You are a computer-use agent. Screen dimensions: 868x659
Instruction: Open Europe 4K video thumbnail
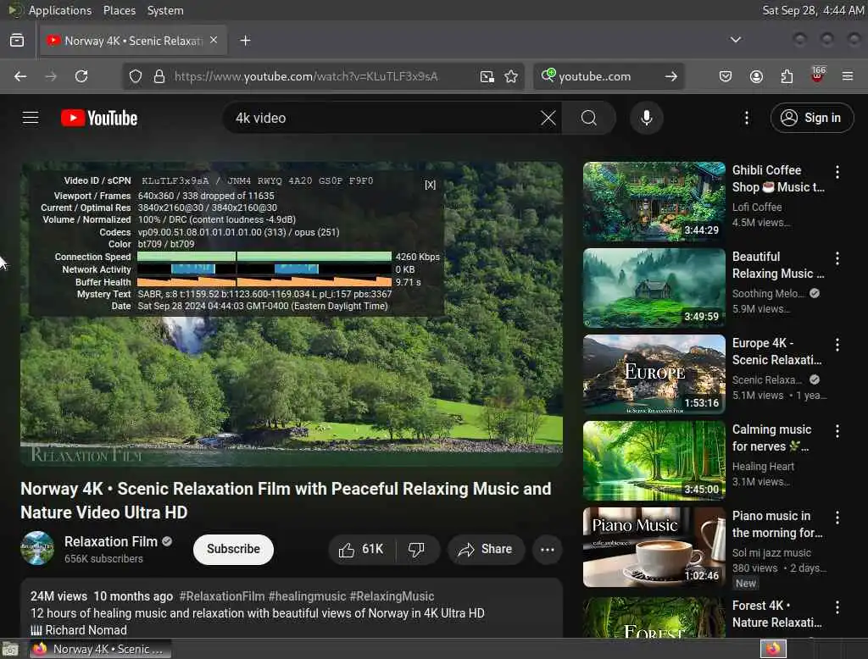tap(654, 374)
